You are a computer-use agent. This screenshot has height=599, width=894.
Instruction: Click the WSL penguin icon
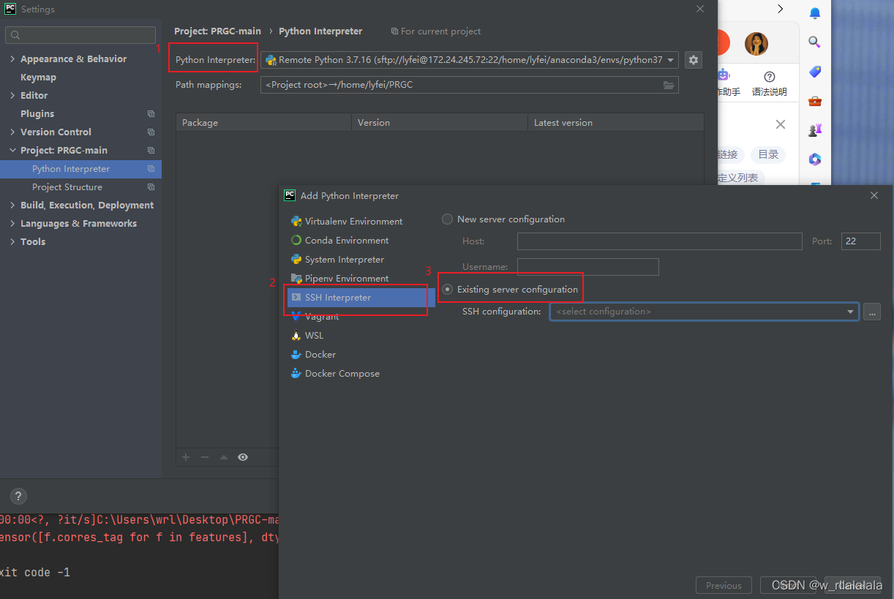(296, 336)
